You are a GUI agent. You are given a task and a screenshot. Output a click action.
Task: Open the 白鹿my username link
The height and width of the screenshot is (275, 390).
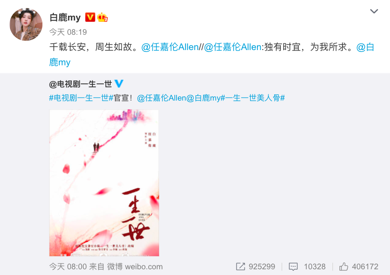(65, 18)
